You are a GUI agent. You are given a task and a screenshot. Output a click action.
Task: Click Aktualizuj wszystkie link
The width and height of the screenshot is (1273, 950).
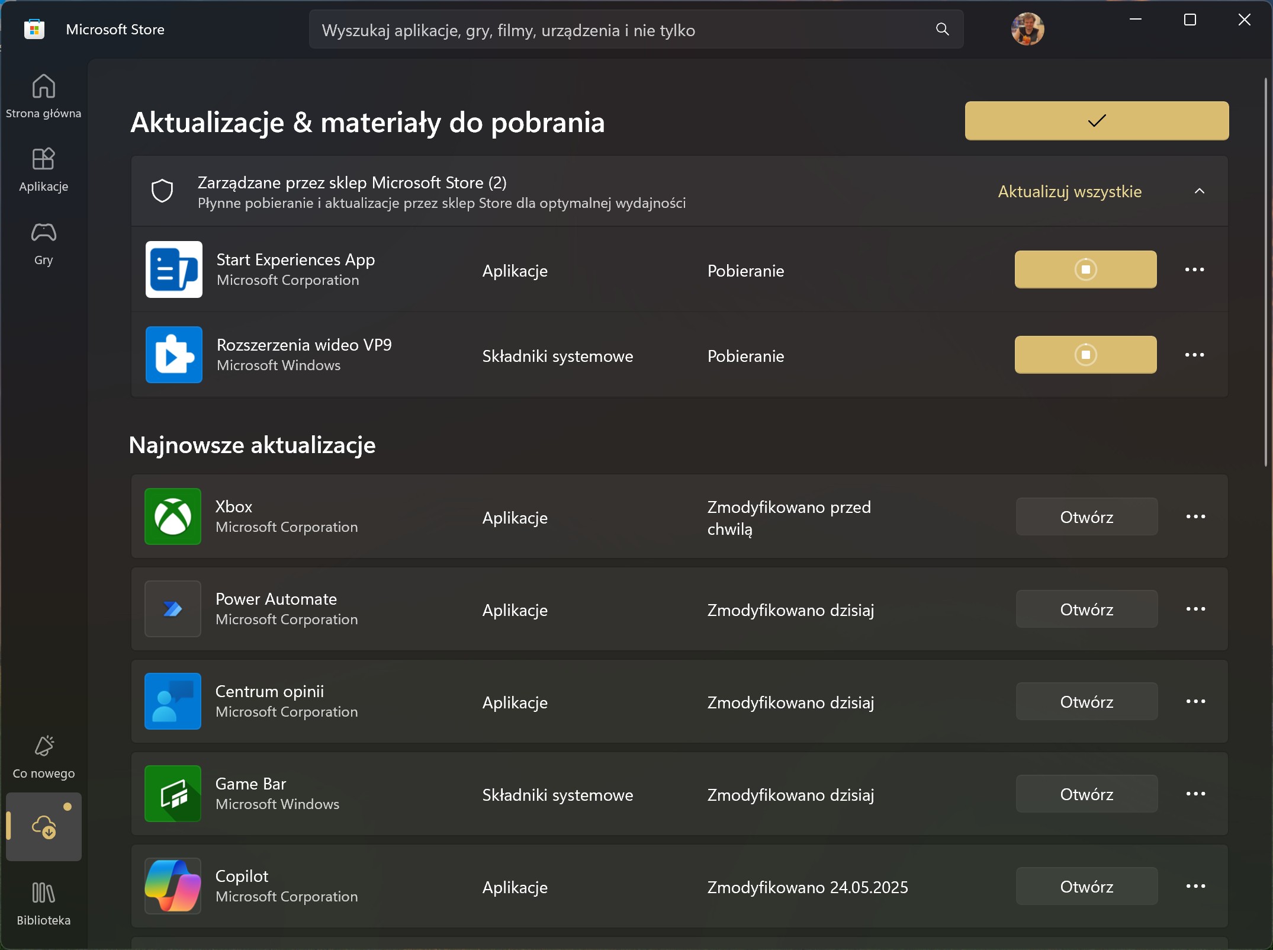(x=1070, y=191)
